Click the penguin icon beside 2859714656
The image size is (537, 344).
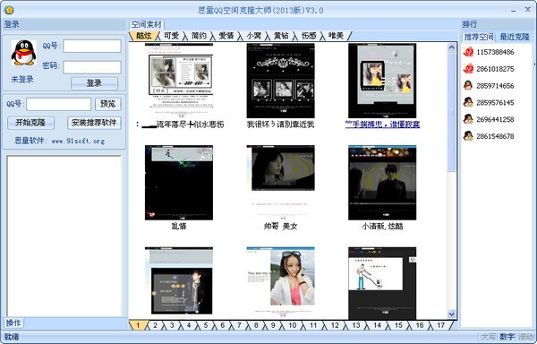coord(468,85)
